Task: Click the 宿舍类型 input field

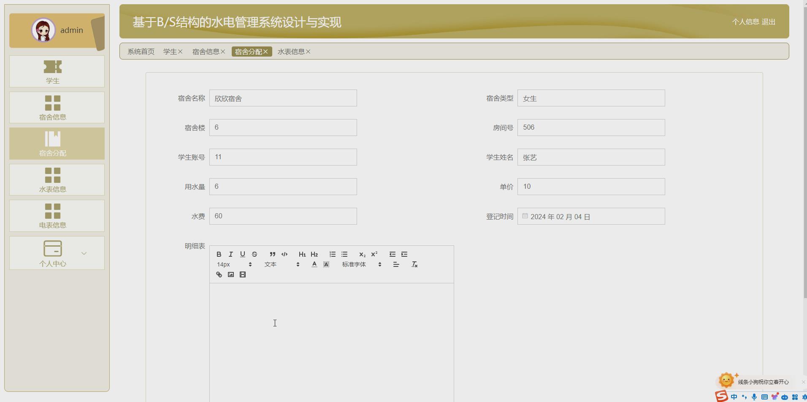Action: (x=591, y=98)
